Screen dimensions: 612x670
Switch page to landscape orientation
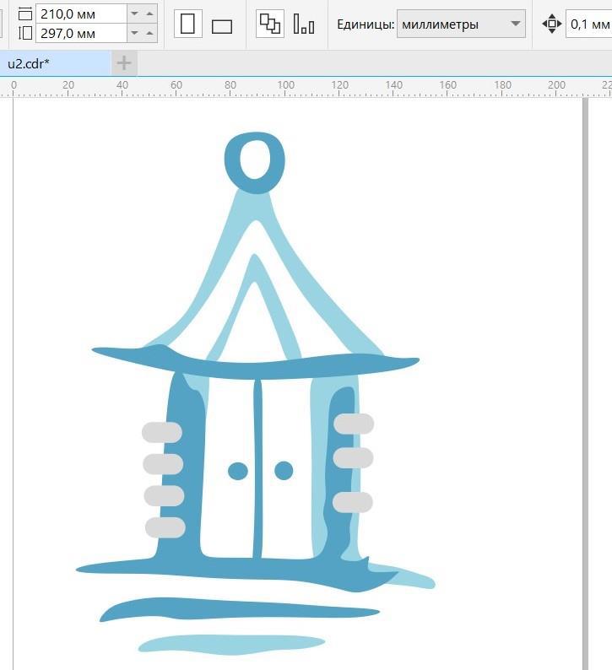222,25
